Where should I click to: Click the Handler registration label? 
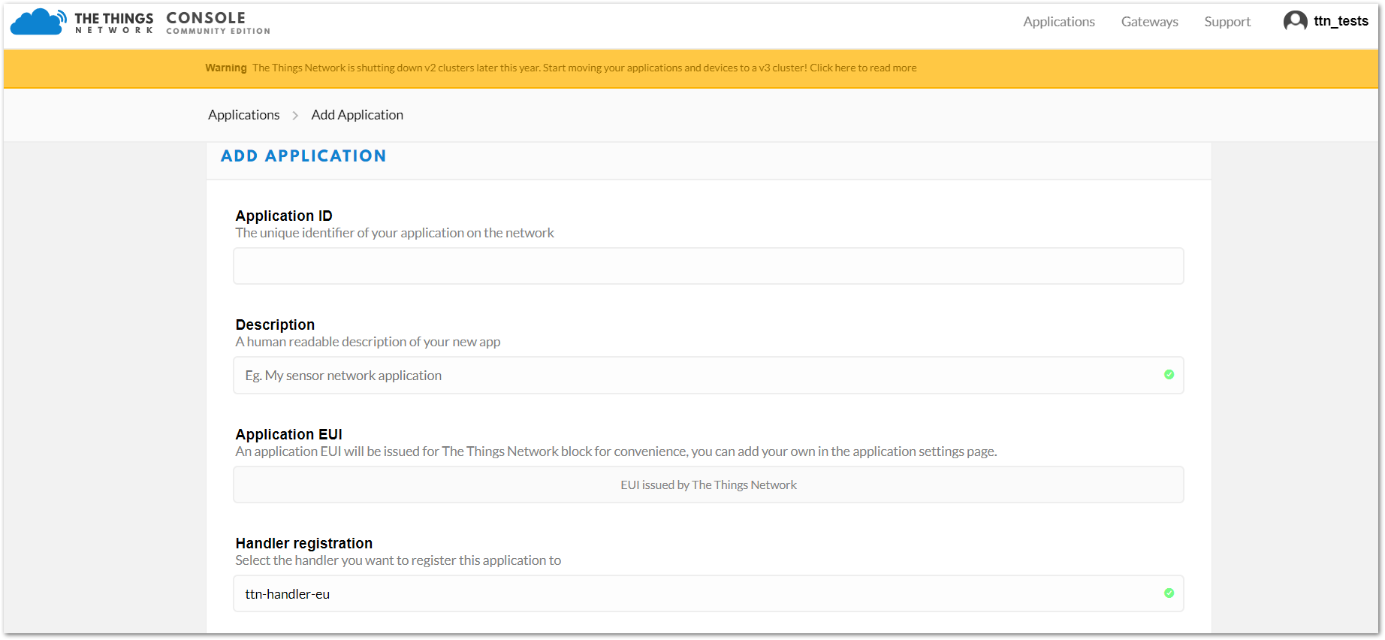(304, 543)
